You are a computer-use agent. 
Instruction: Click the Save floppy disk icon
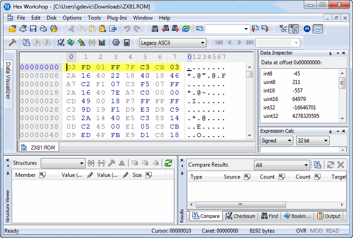point(33,29)
